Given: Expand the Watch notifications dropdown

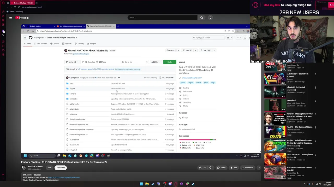Looking at the screenshot, I should point(179,50).
